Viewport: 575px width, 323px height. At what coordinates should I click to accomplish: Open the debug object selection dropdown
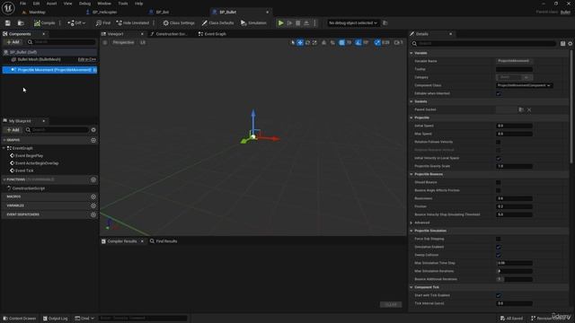click(353, 23)
